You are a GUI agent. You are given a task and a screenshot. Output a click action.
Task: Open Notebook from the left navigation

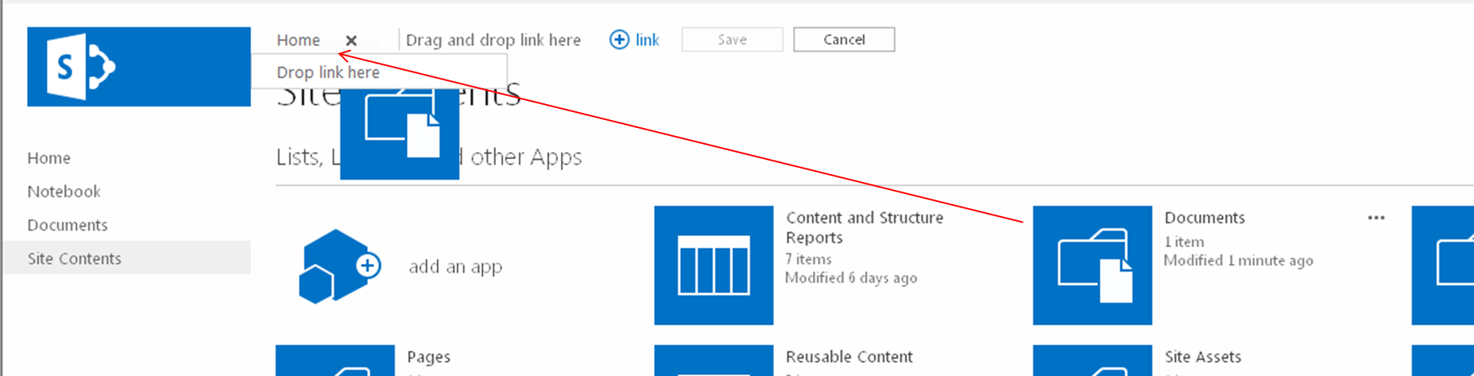tap(64, 192)
